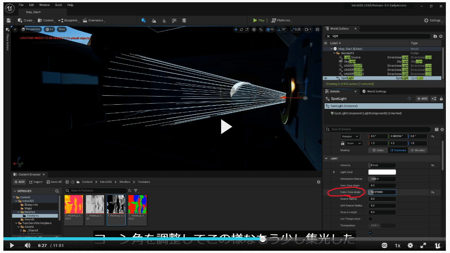This screenshot has height=253, width=450.
Task: Toggle rotation snapping at 10 degrees
Action: pos(282,29)
